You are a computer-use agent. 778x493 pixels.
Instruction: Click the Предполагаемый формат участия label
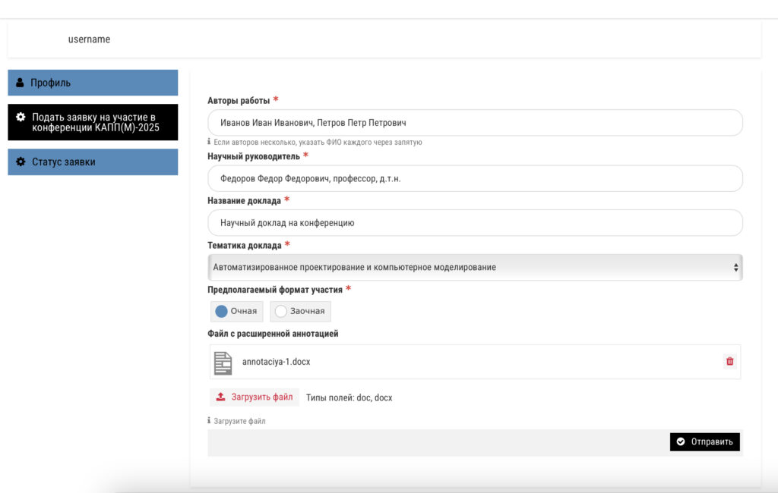[x=275, y=290]
